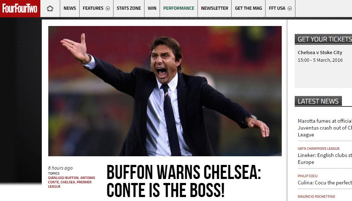Read the Lineker English clubs story

pyautogui.click(x=325, y=158)
